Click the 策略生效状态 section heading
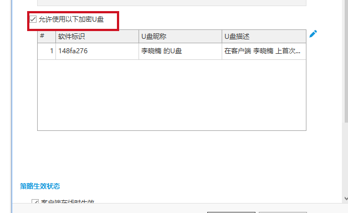Viewport: 348px width, 213px height. 40,186
